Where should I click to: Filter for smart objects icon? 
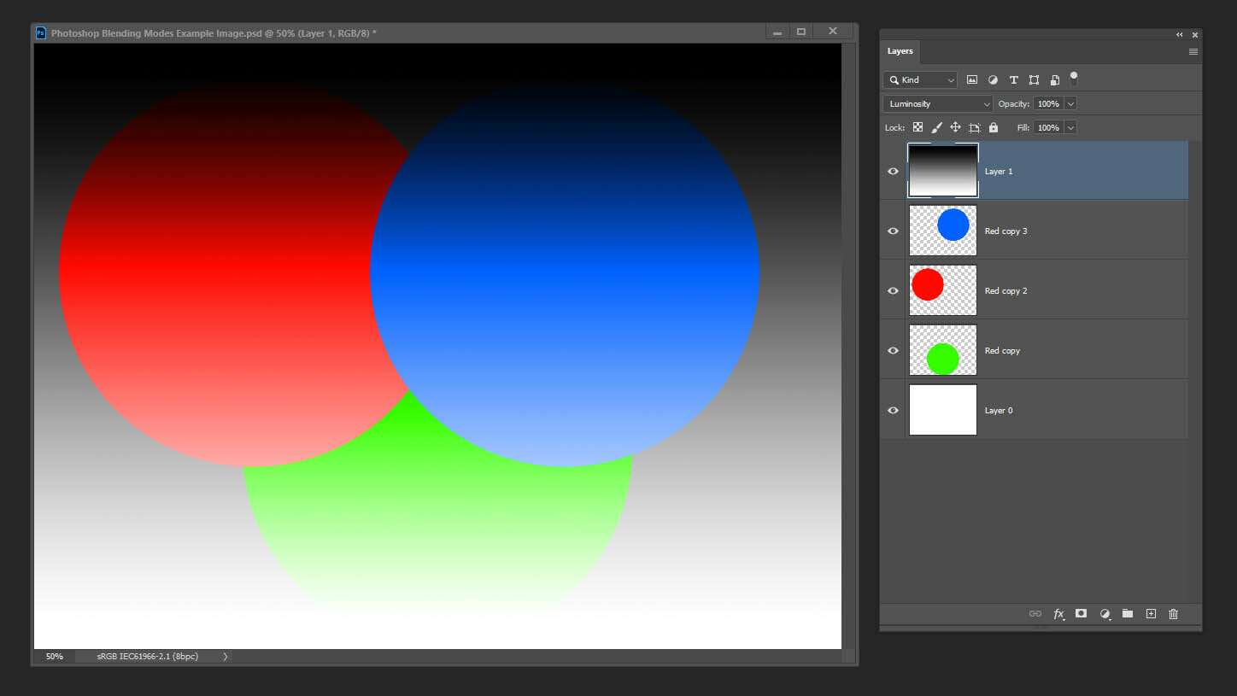pyautogui.click(x=1055, y=79)
